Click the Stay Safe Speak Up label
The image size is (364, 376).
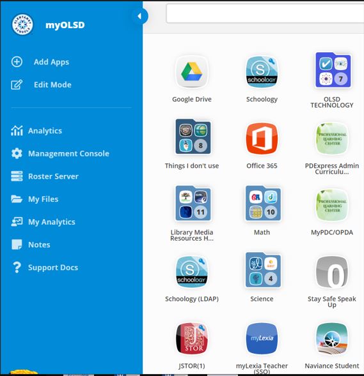(332, 302)
